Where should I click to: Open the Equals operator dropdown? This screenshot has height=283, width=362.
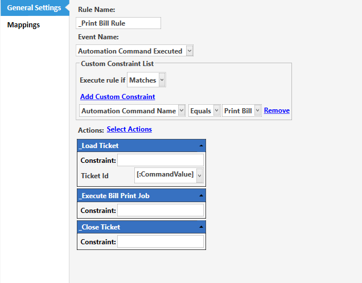click(x=217, y=111)
